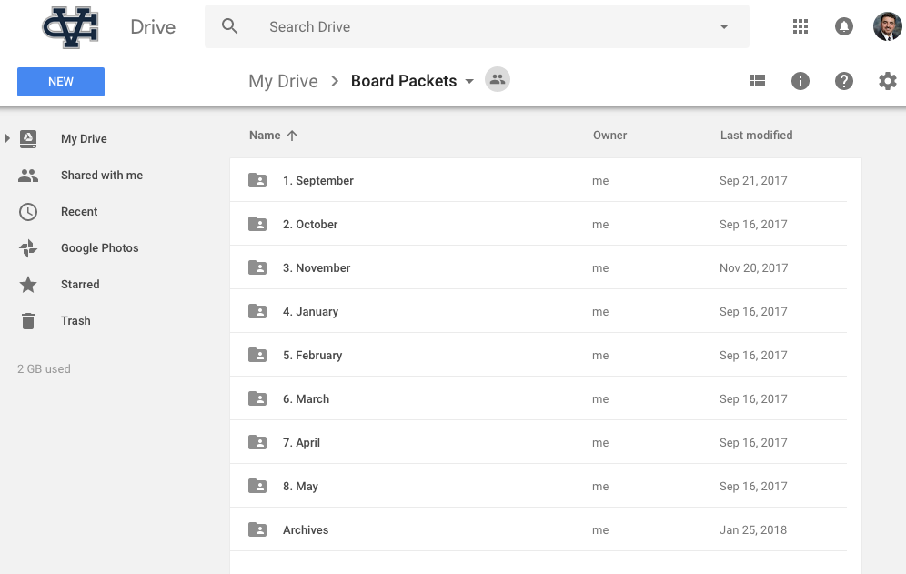The height and width of the screenshot is (574, 906).
Task: Show folder details info icon
Action: tap(800, 81)
